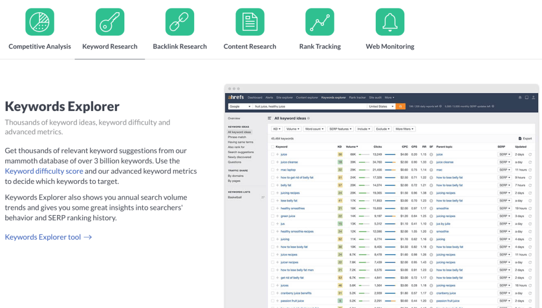Add the belly fat keyword using its plus icon
This screenshot has height=308, width=542.
tap(277, 185)
